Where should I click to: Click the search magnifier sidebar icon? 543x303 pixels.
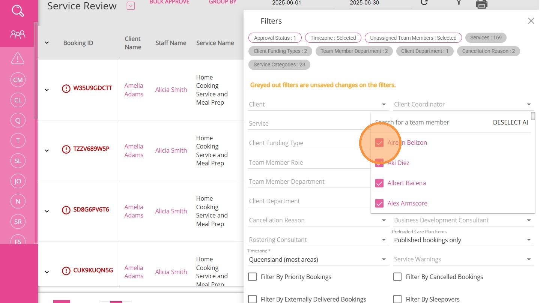[x=18, y=10]
